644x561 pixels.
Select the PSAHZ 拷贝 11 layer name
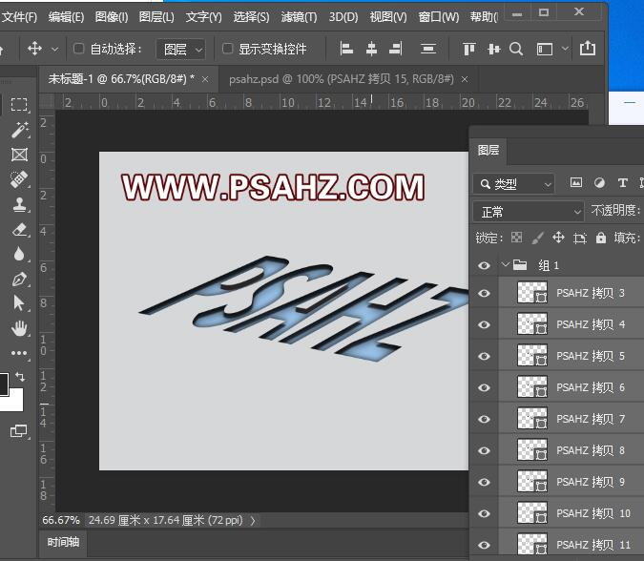point(593,545)
